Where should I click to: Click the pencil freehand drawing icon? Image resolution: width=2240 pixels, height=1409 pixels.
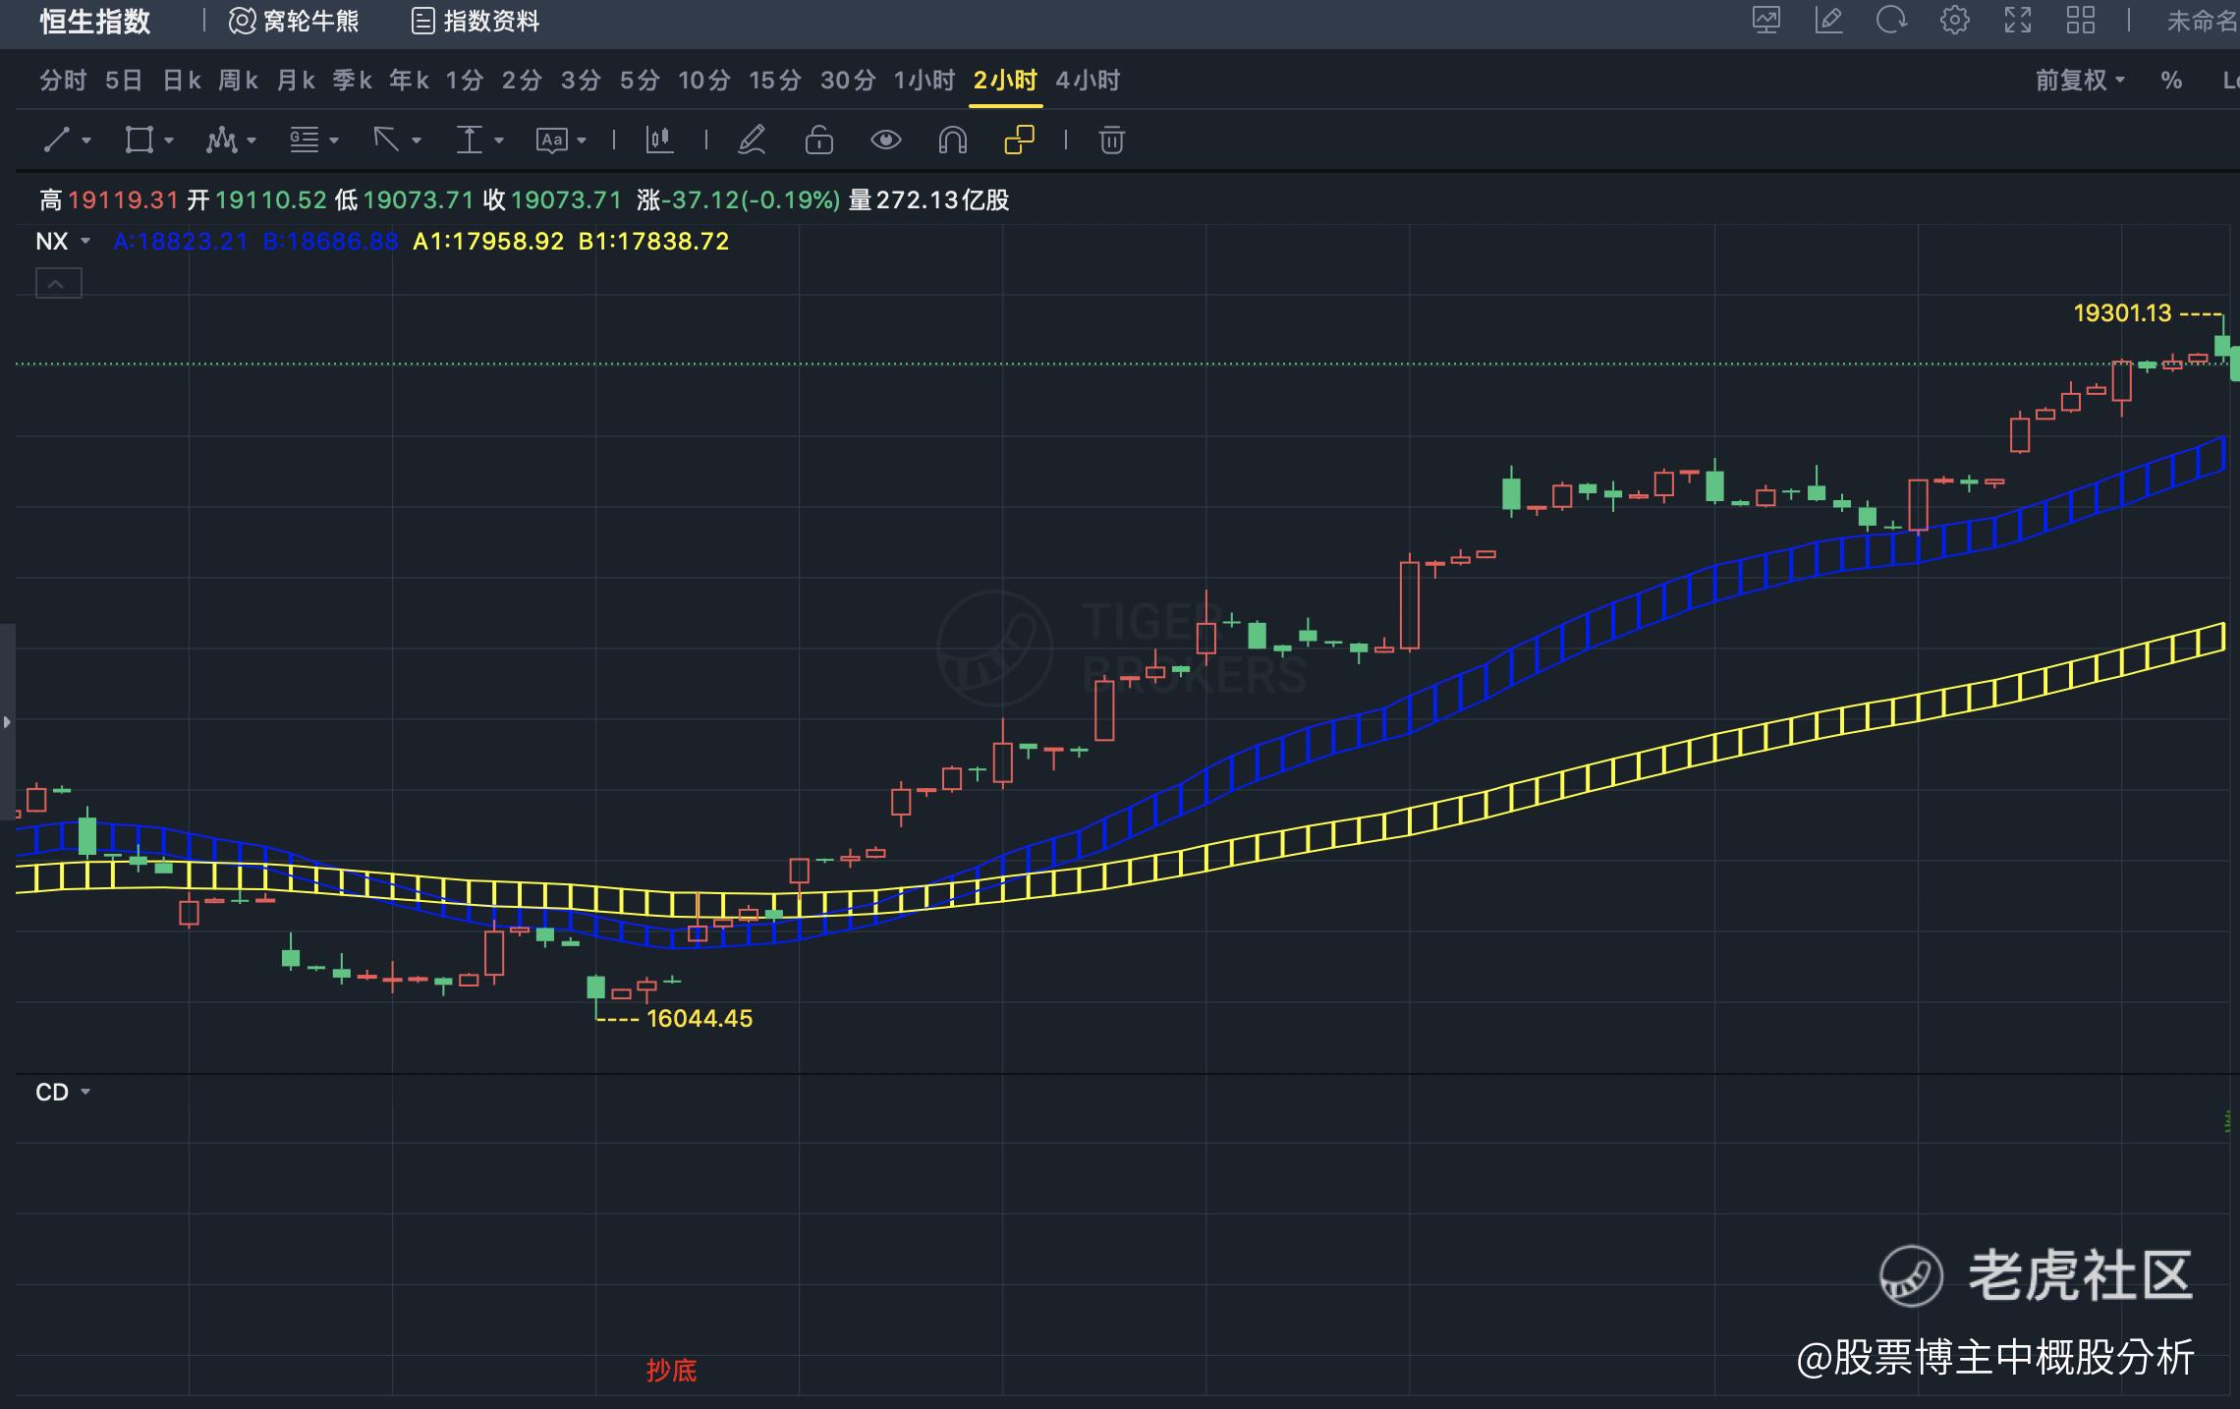click(x=752, y=141)
